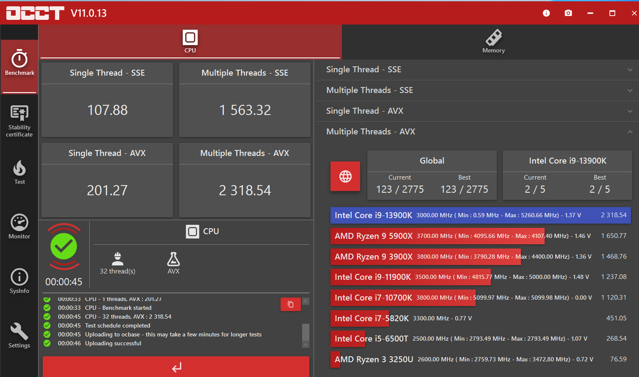639x377 pixels.
Task: Take a screenshot with the camera icon
Action: click(568, 13)
